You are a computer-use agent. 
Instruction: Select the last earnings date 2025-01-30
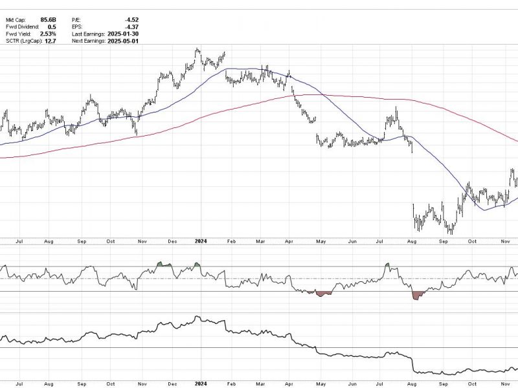coord(123,34)
